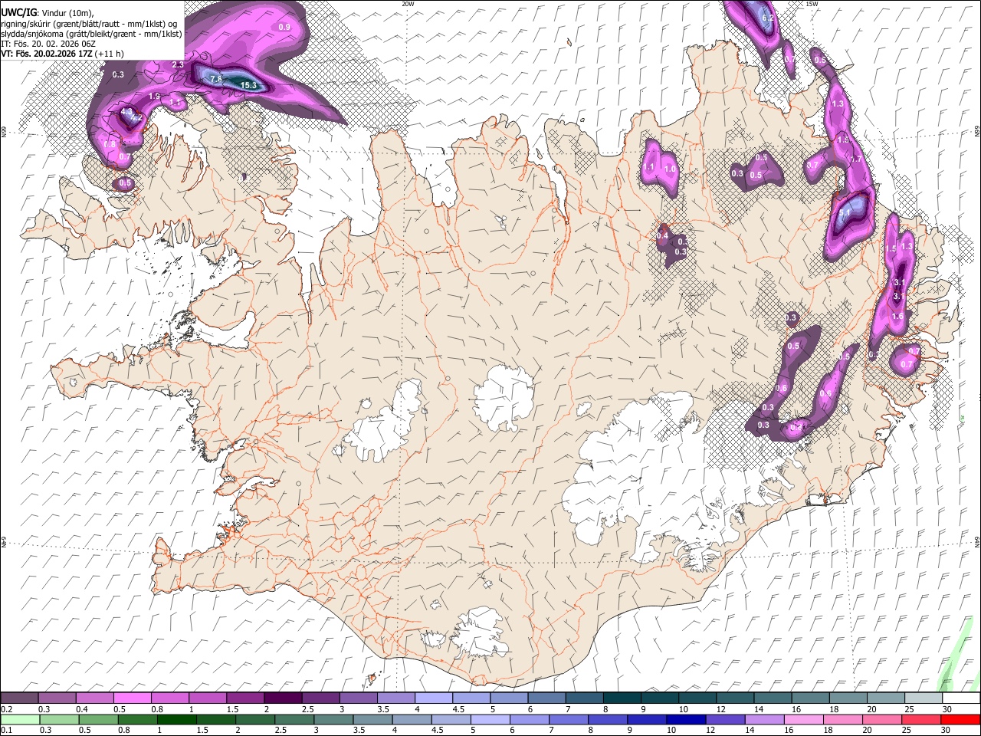The height and width of the screenshot is (736, 981).
Task: Click the 6.2 snowfall value offshore northeast
Action: pos(768,18)
